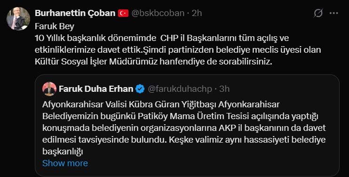Click the text mentioning Patiköy Mama Üretim Tesisi

point(180,116)
